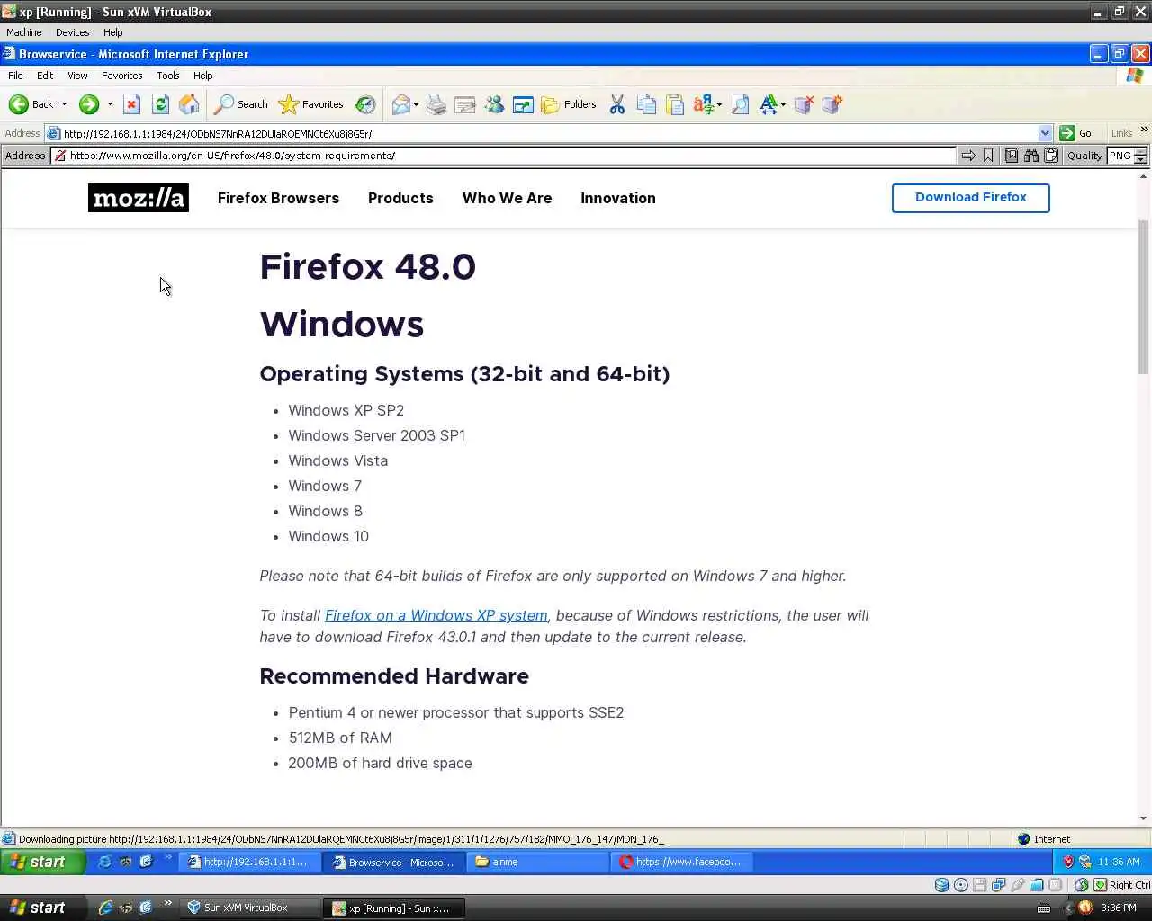
Task: Click the host Start button
Action: click(42, 908)
